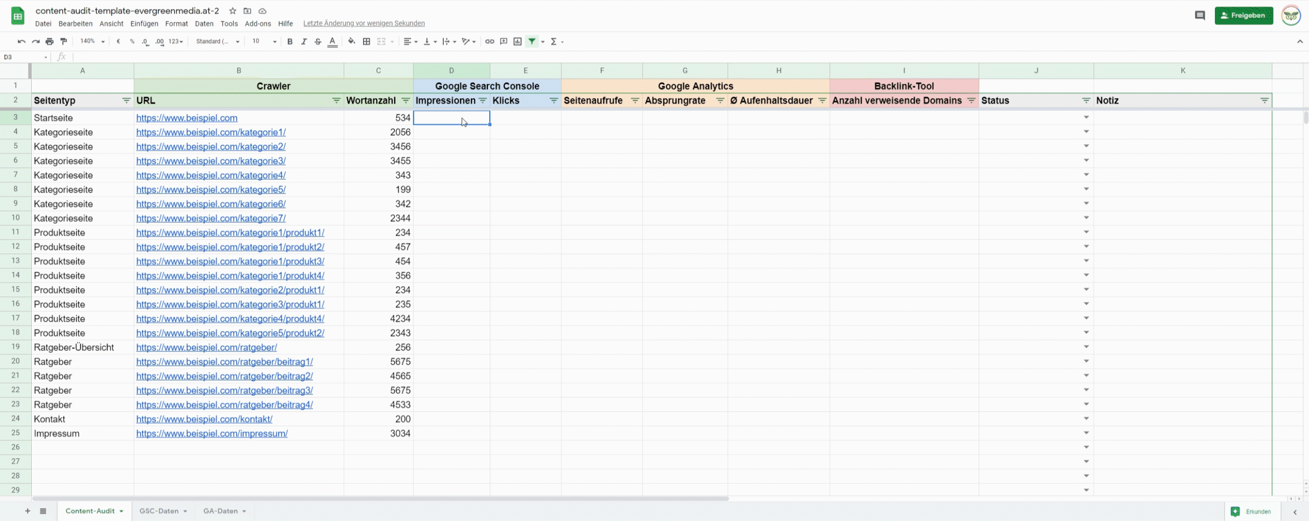Click the Redo icon
The height and width of the screenshot is (521, 1309).
[x=35, y=41]
